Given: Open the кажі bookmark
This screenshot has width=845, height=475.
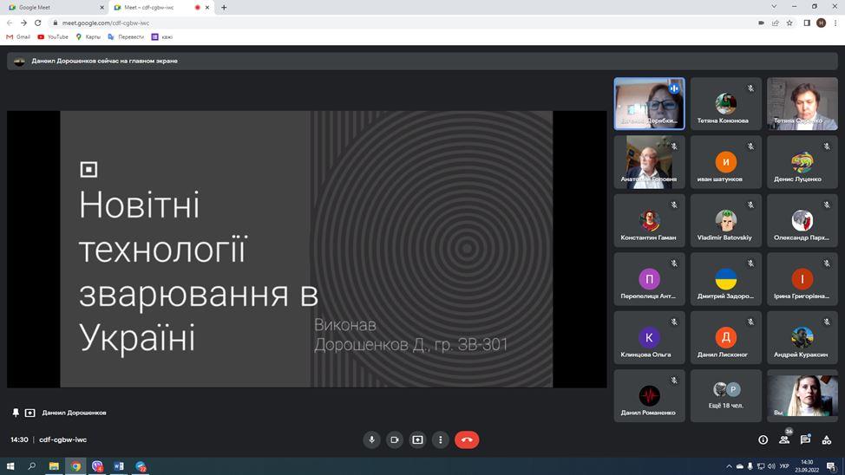Looking at the screenshot, I should pyautogui.click(x=161, y=36).
